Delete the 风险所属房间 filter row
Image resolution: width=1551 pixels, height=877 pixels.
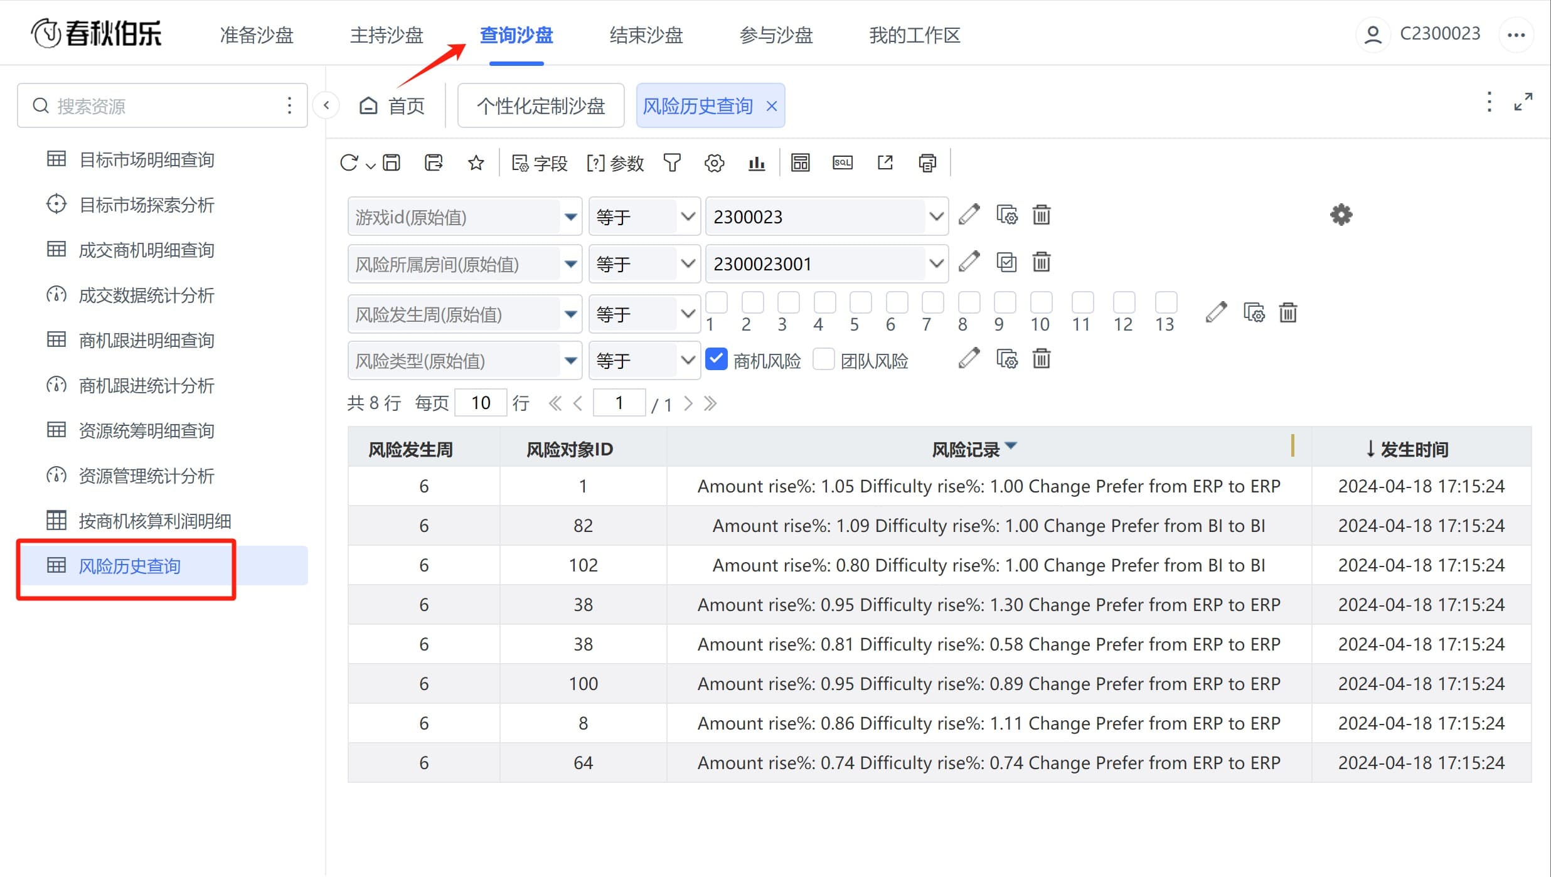click(1042, 262)
